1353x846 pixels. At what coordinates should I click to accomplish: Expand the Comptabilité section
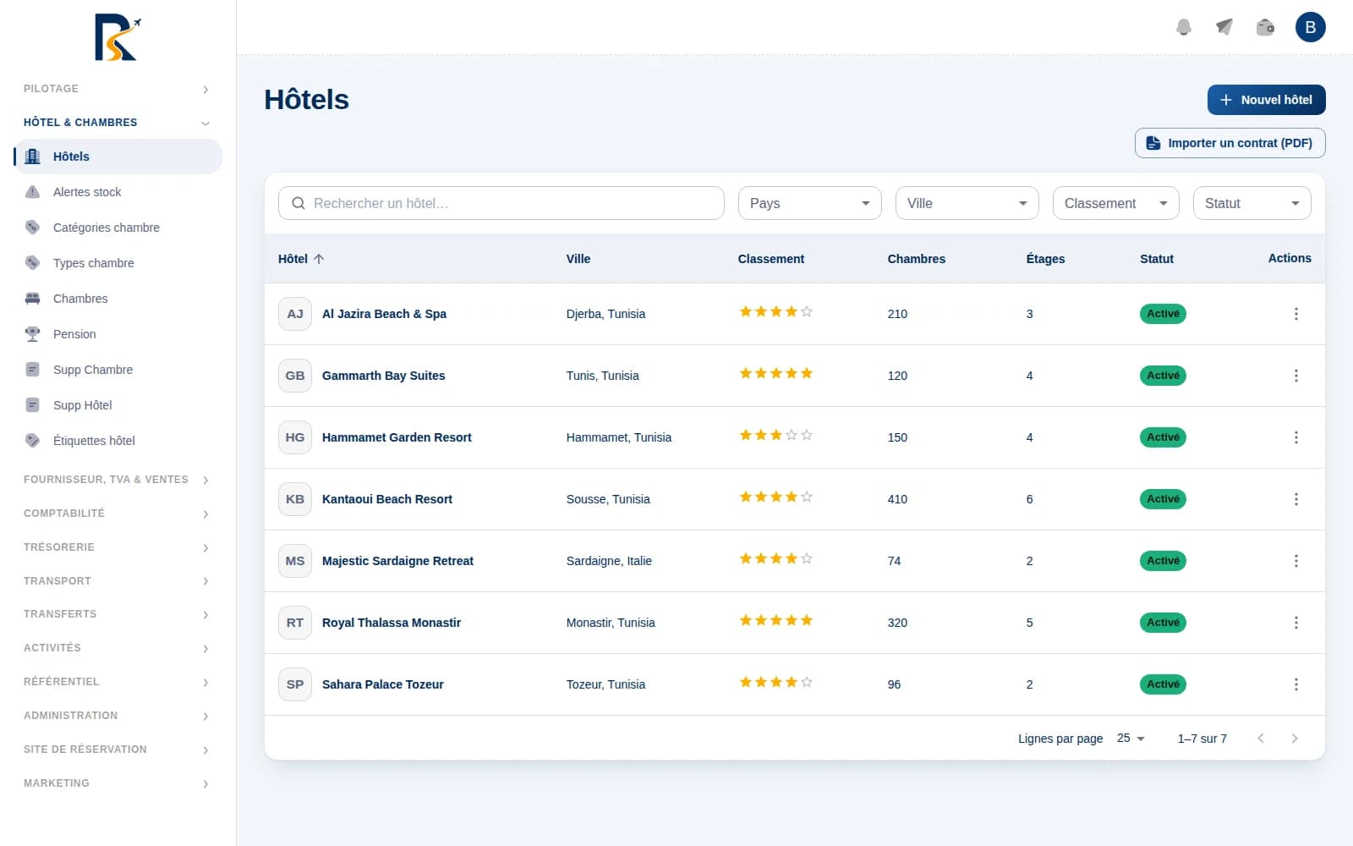coord(118,514)
